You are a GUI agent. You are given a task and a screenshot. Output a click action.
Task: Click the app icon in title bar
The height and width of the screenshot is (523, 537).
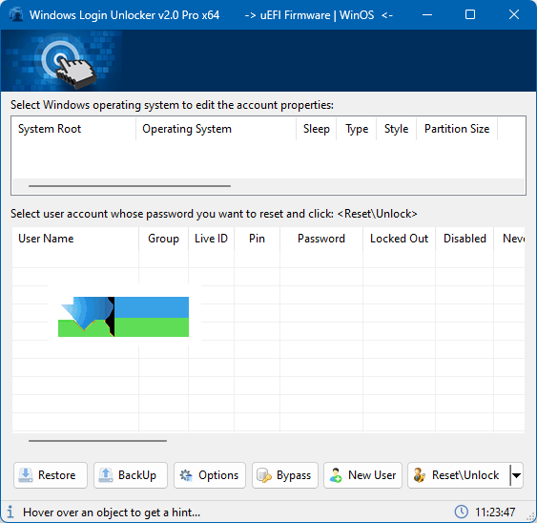[16, 14]
